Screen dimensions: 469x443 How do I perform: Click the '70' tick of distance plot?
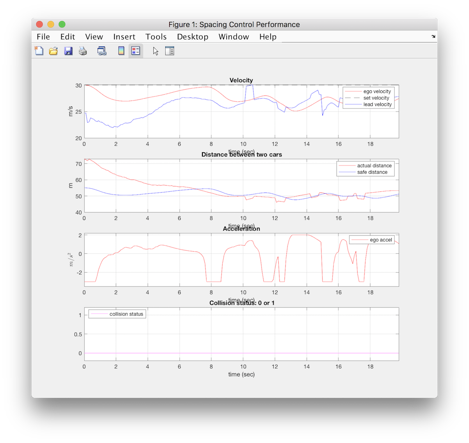(x=79, y=164)
